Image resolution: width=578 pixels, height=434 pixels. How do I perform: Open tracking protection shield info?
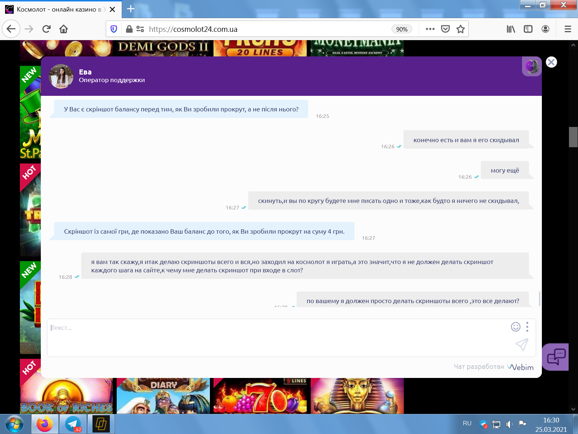point(114,29)
